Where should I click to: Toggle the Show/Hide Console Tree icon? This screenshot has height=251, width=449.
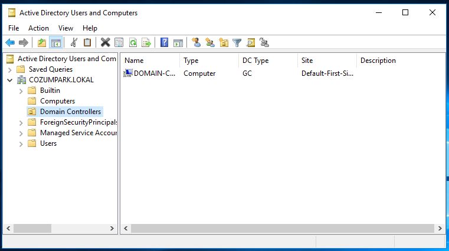[x=56, y=42]
